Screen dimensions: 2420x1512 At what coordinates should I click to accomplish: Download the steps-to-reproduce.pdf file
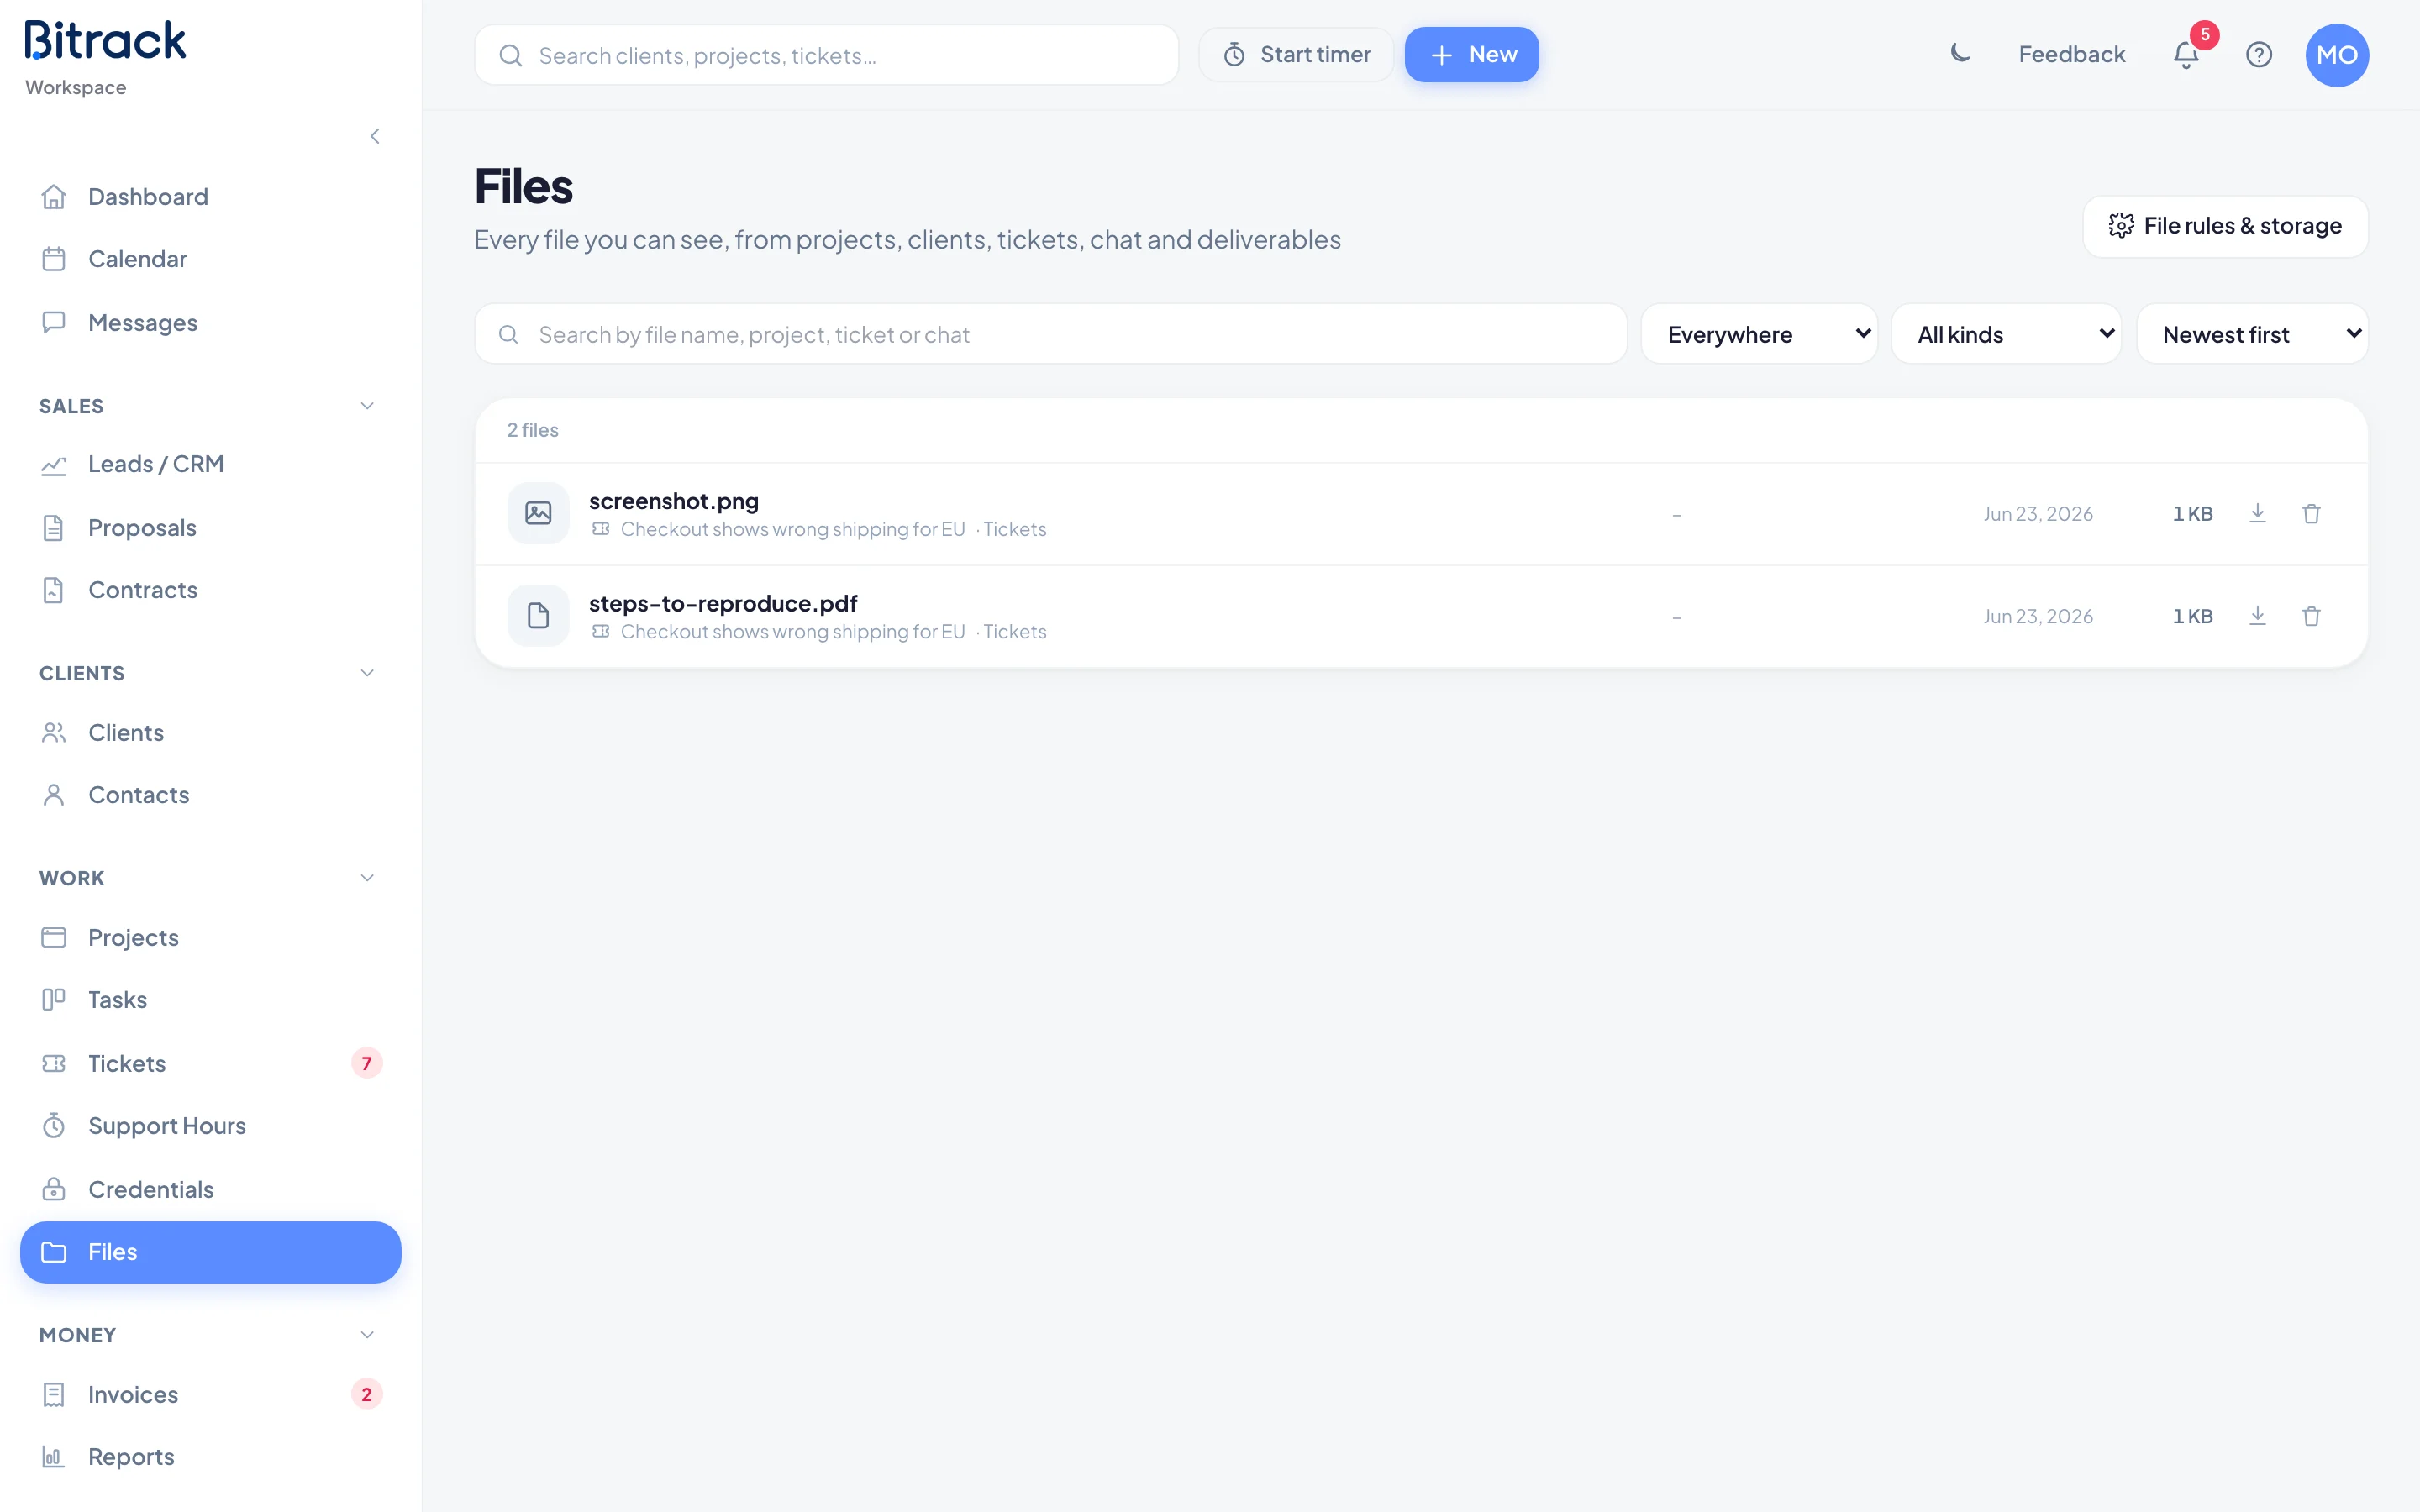click(x=2257, y=616)
